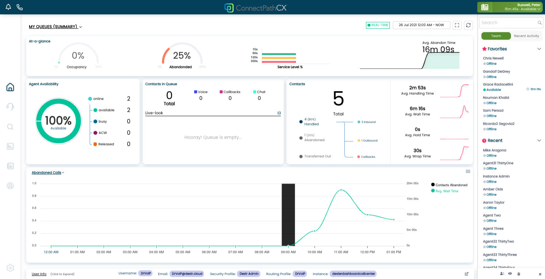Image resolution: width=545 pixels, height=279 pixels.
Task: Click the clock icon next to 15m 16s
Action: coord(528,89)
